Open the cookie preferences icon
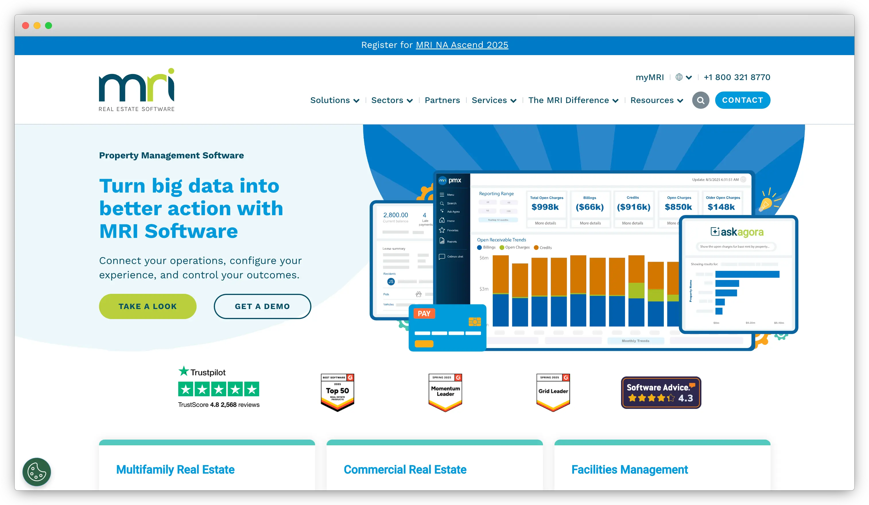869x505 pixels. (x=36, y=471)
